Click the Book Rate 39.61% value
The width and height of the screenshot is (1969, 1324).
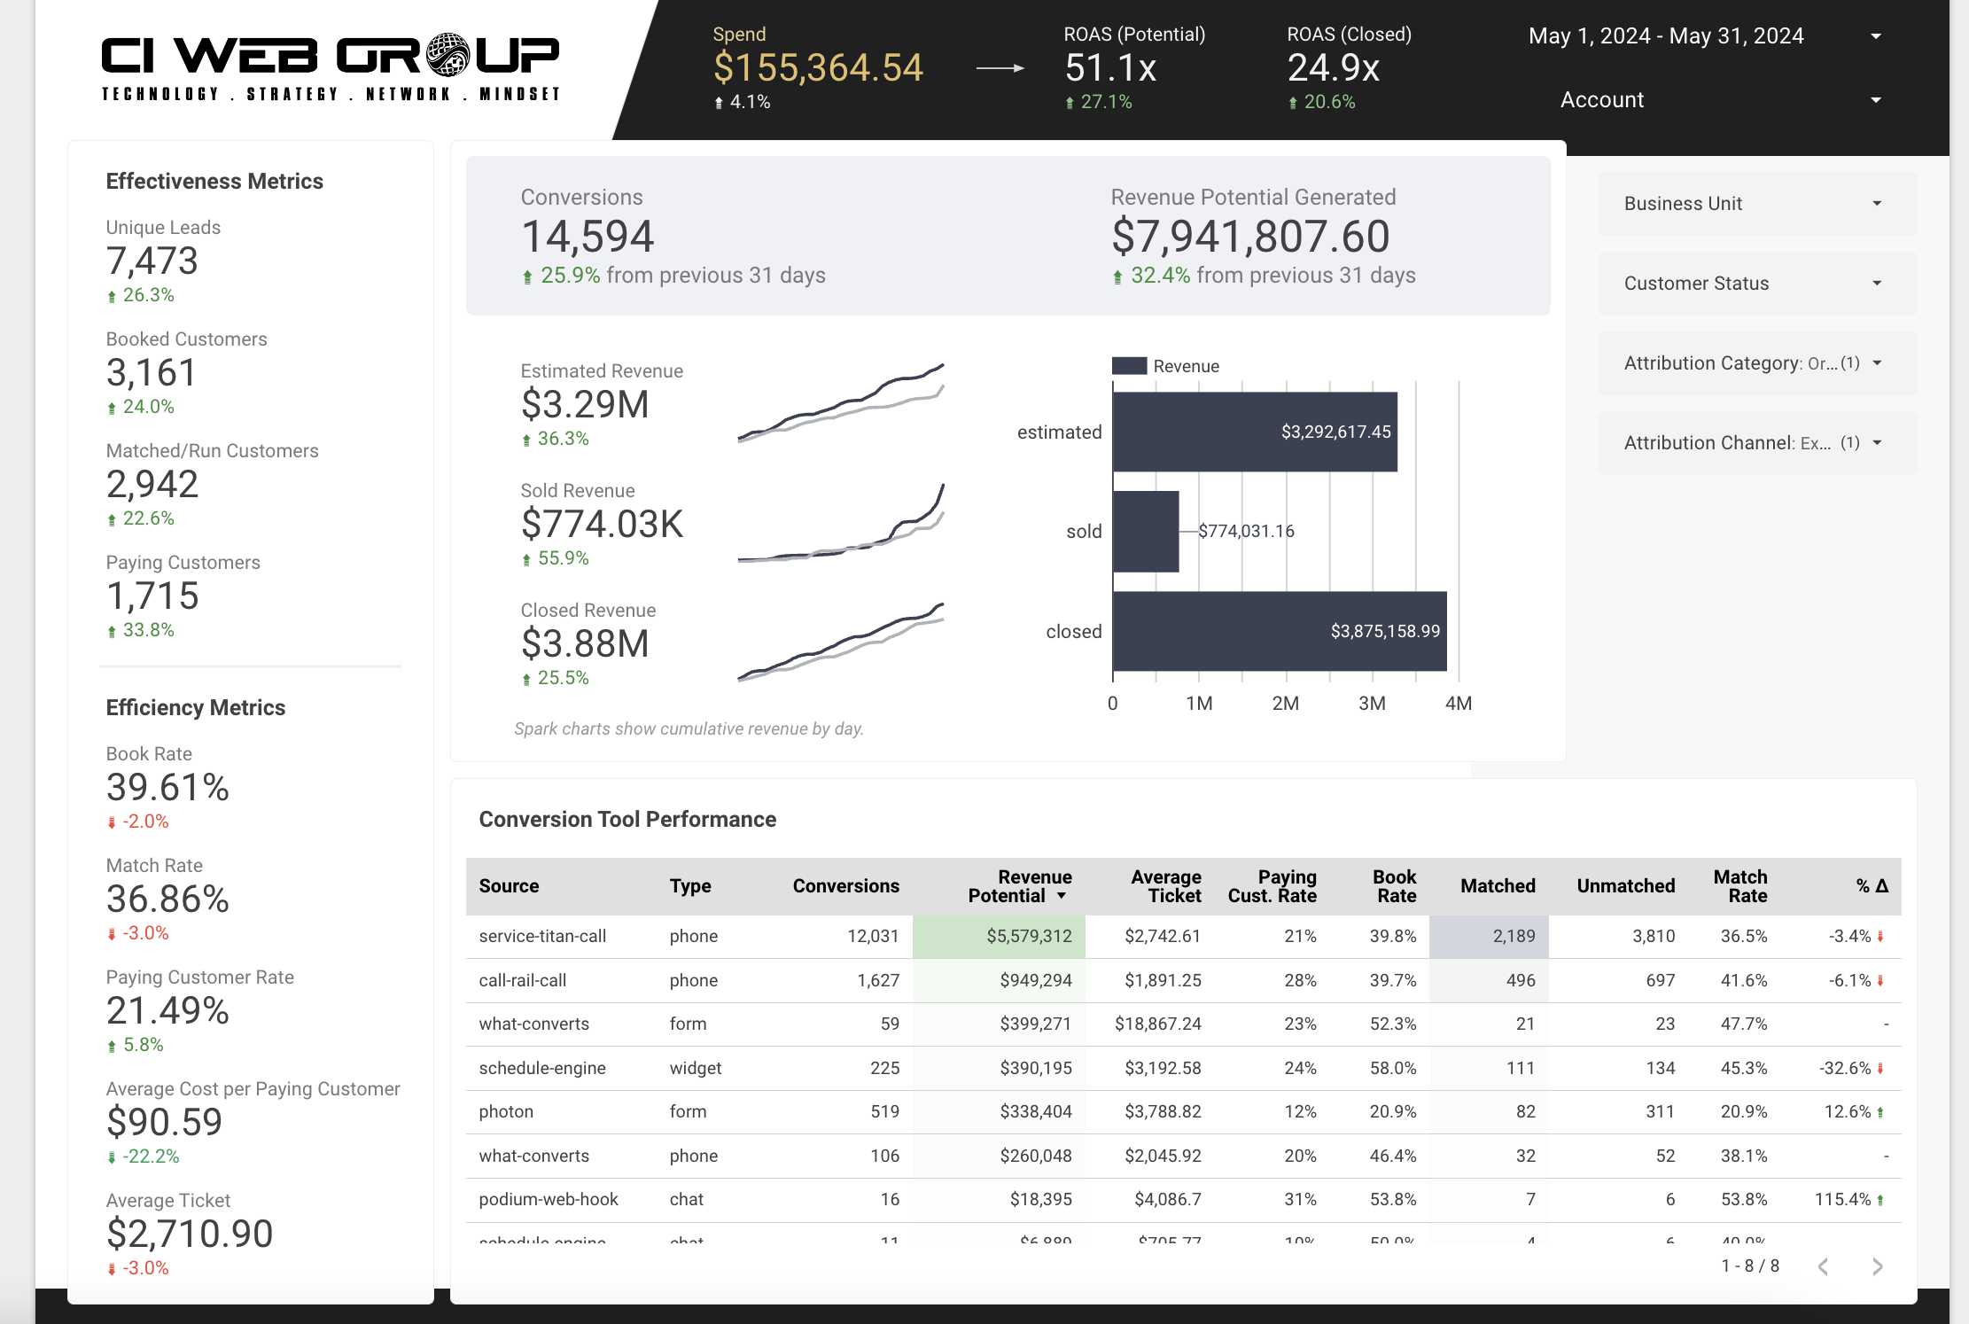167,788
